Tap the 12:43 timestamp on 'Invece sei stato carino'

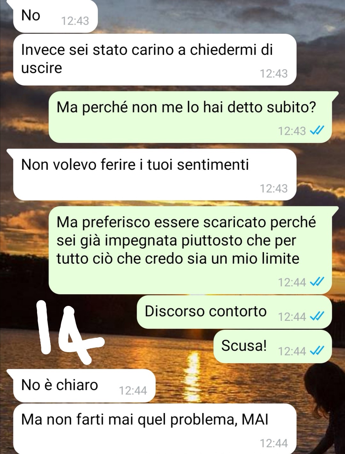[274, 73]
